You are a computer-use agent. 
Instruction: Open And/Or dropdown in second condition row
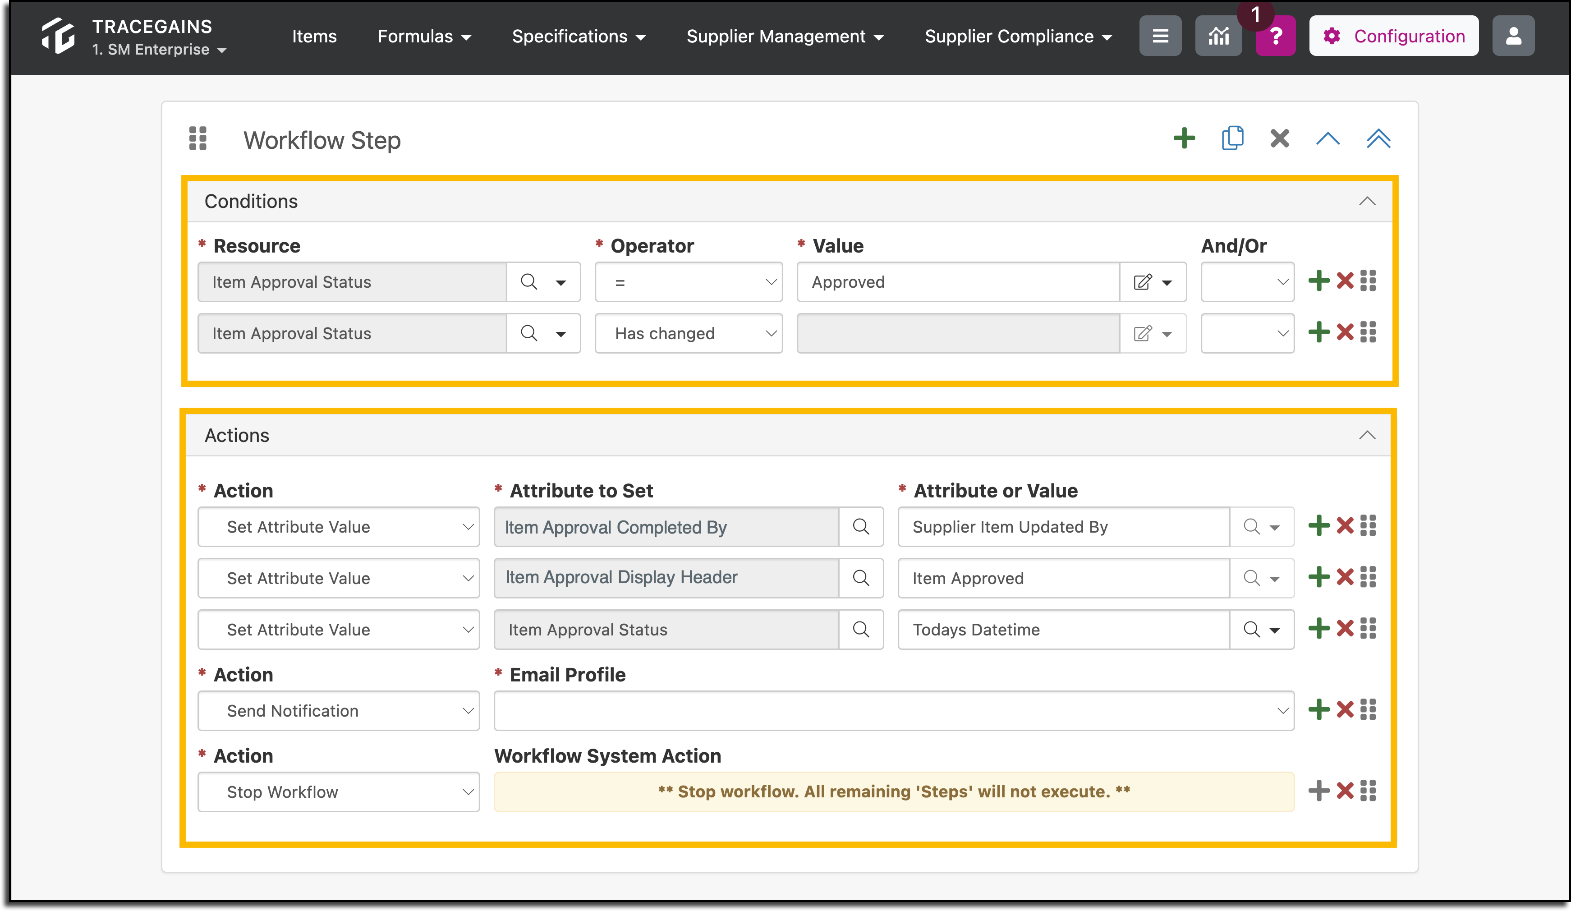(x=1247, y=333)
